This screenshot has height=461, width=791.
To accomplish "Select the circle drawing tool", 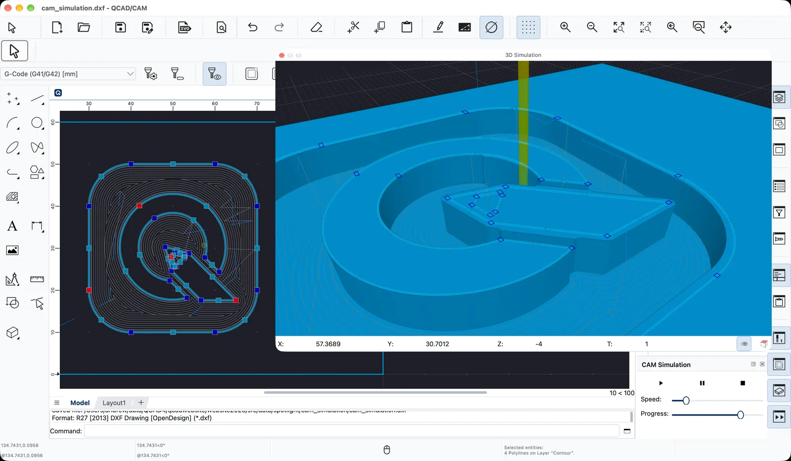I will tap(37, 123).
